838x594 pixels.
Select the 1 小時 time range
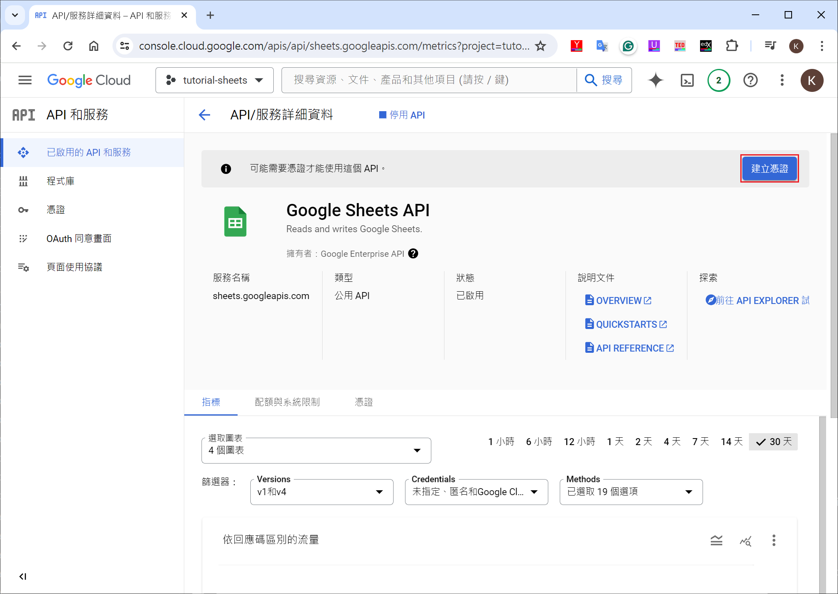[x=501, y=442]
